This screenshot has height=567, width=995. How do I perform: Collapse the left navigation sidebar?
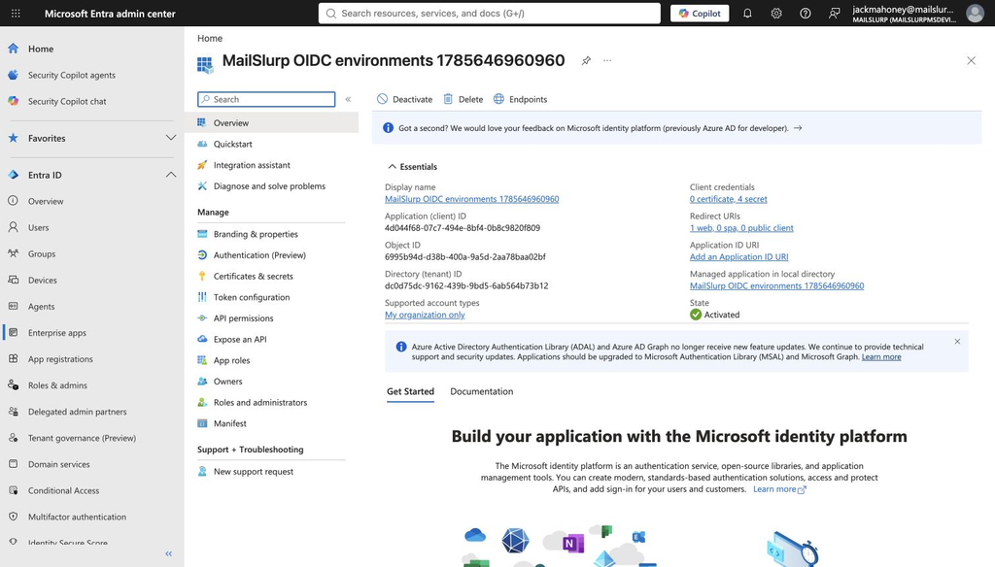pyautogui.click(x=169, y=553)
